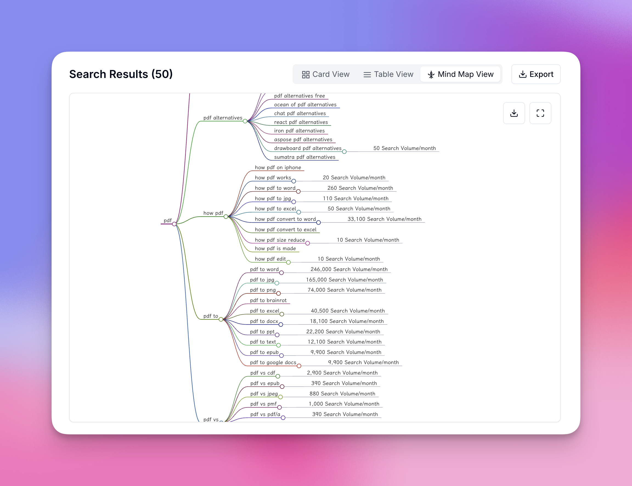The image size is (632, 486).
Task: Toggle the 'pdf to word' node circle
Action: point(281,273)
